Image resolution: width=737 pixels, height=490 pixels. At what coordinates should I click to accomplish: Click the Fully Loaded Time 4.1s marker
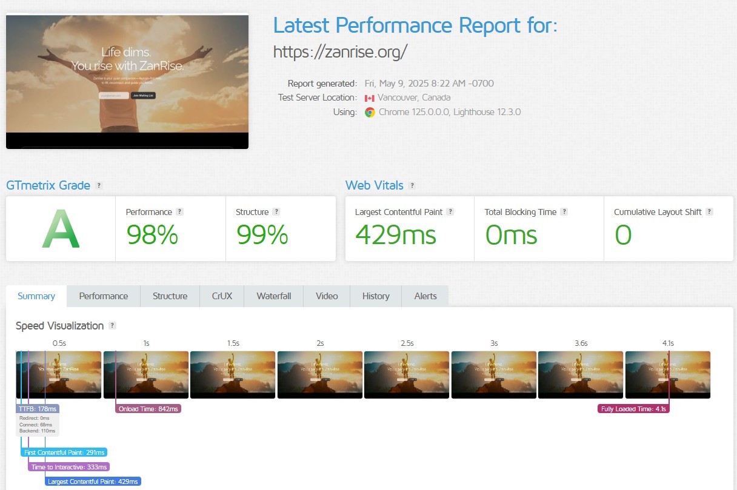pos(633,409)
